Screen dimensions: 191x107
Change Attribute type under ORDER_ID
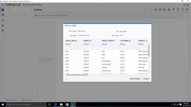click(x=86, y=44)
